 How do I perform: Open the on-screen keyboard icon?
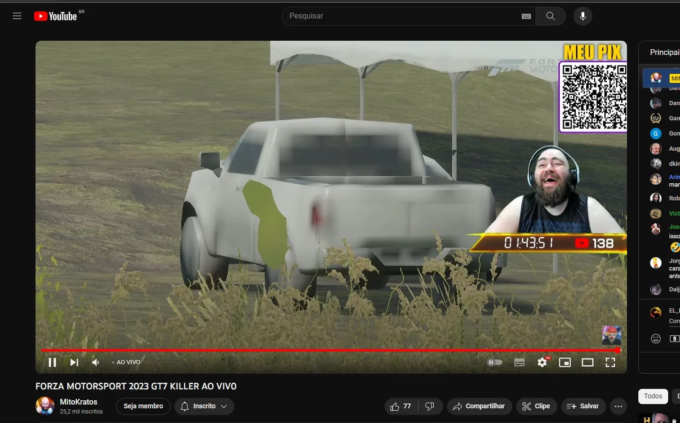pyautogui.click(x=526, y=16)
